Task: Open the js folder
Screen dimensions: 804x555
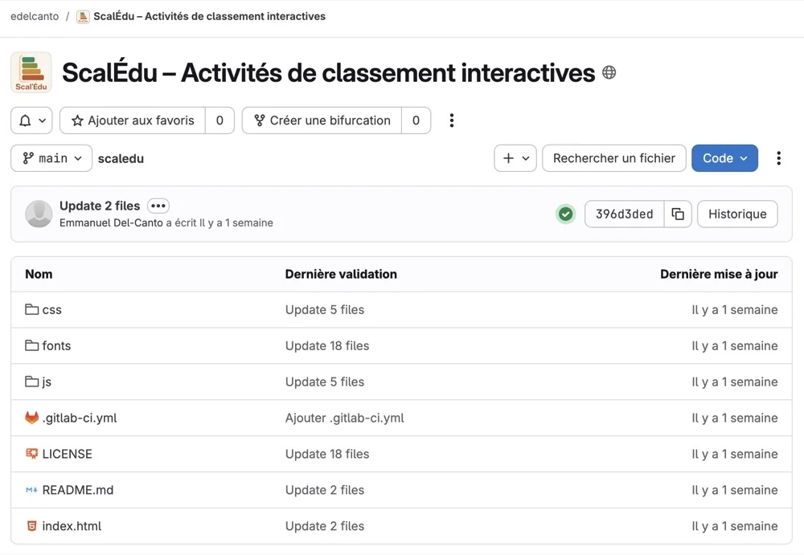Action: coord(47,382)
